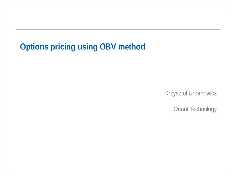Click the letter 'O' starting the title
This screenshot has width=236, height=177.
click(23, 47)
